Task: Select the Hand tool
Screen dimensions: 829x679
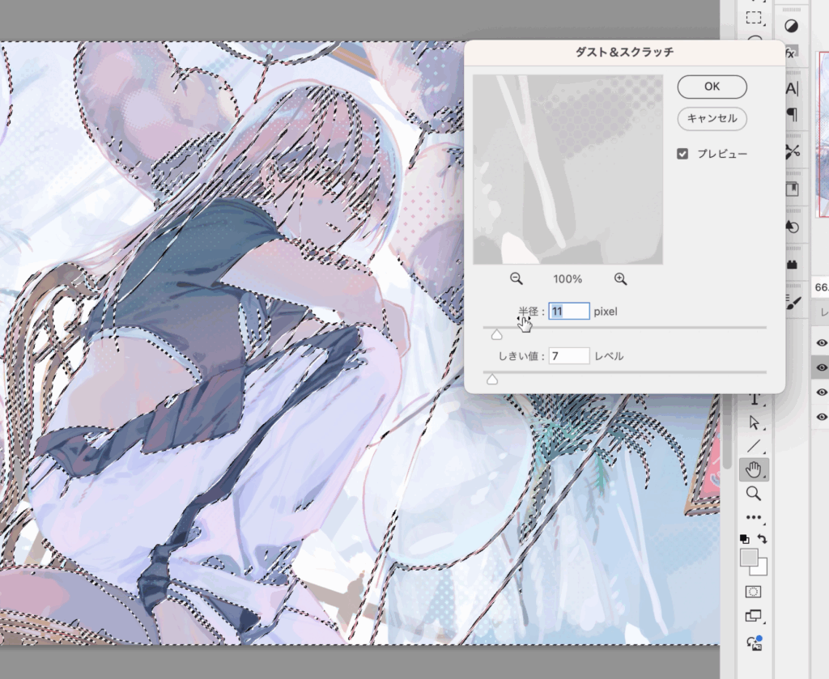Action: click(754, 469)
